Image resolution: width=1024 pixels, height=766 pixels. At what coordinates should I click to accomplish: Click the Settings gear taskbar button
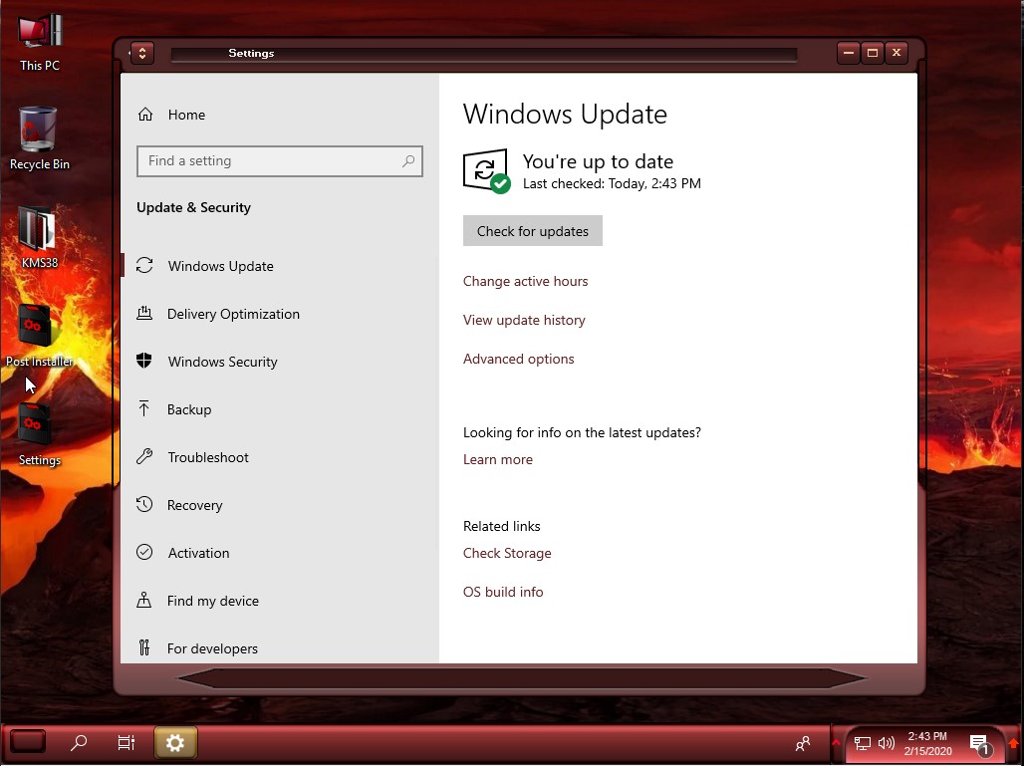[175, 742]
